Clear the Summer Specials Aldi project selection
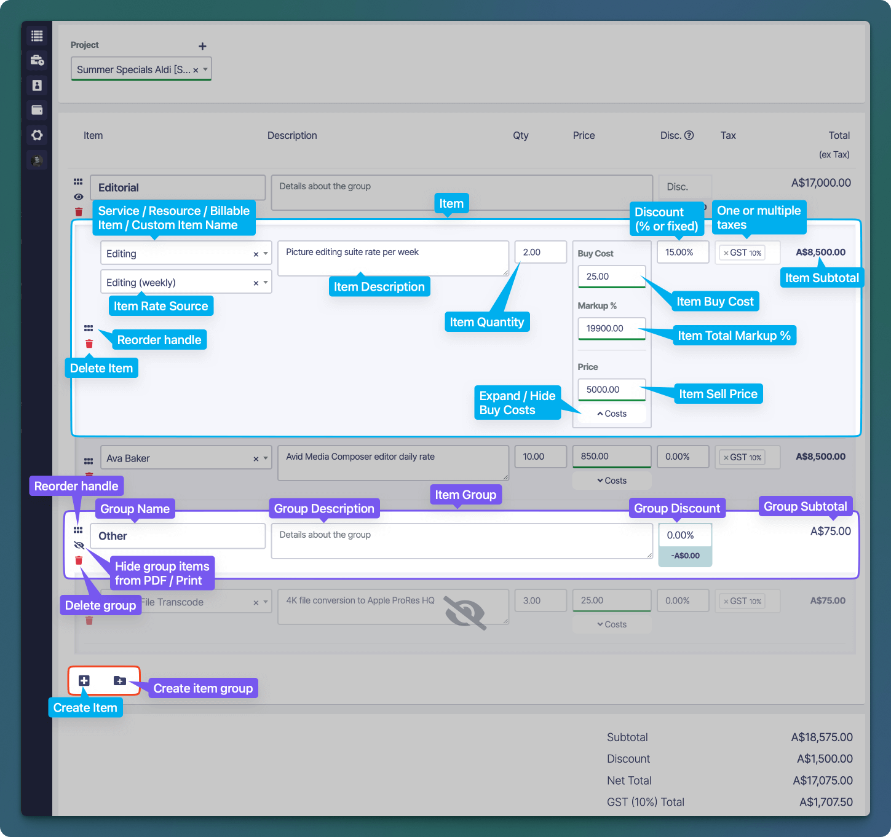 (196, 70)
